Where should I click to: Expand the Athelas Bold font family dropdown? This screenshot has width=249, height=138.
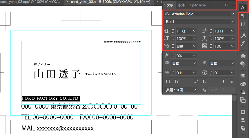pyautogui.click(x=232, y=14)
